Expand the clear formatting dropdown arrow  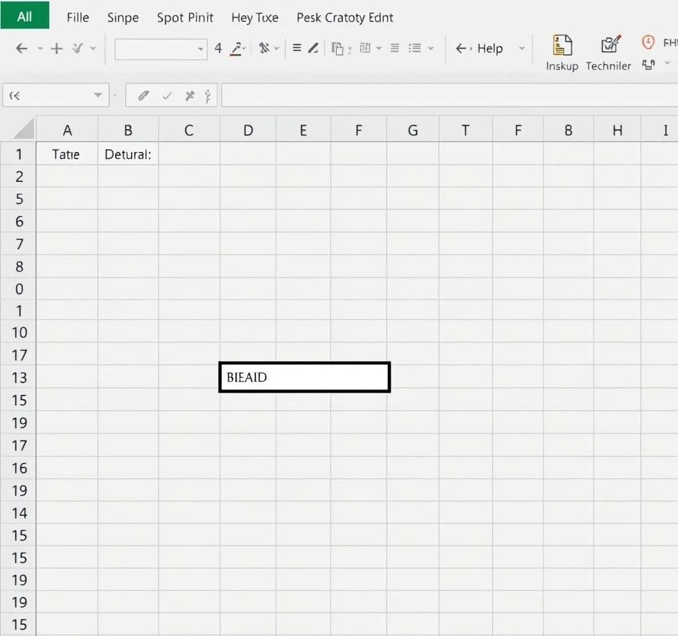pos(277,48)
